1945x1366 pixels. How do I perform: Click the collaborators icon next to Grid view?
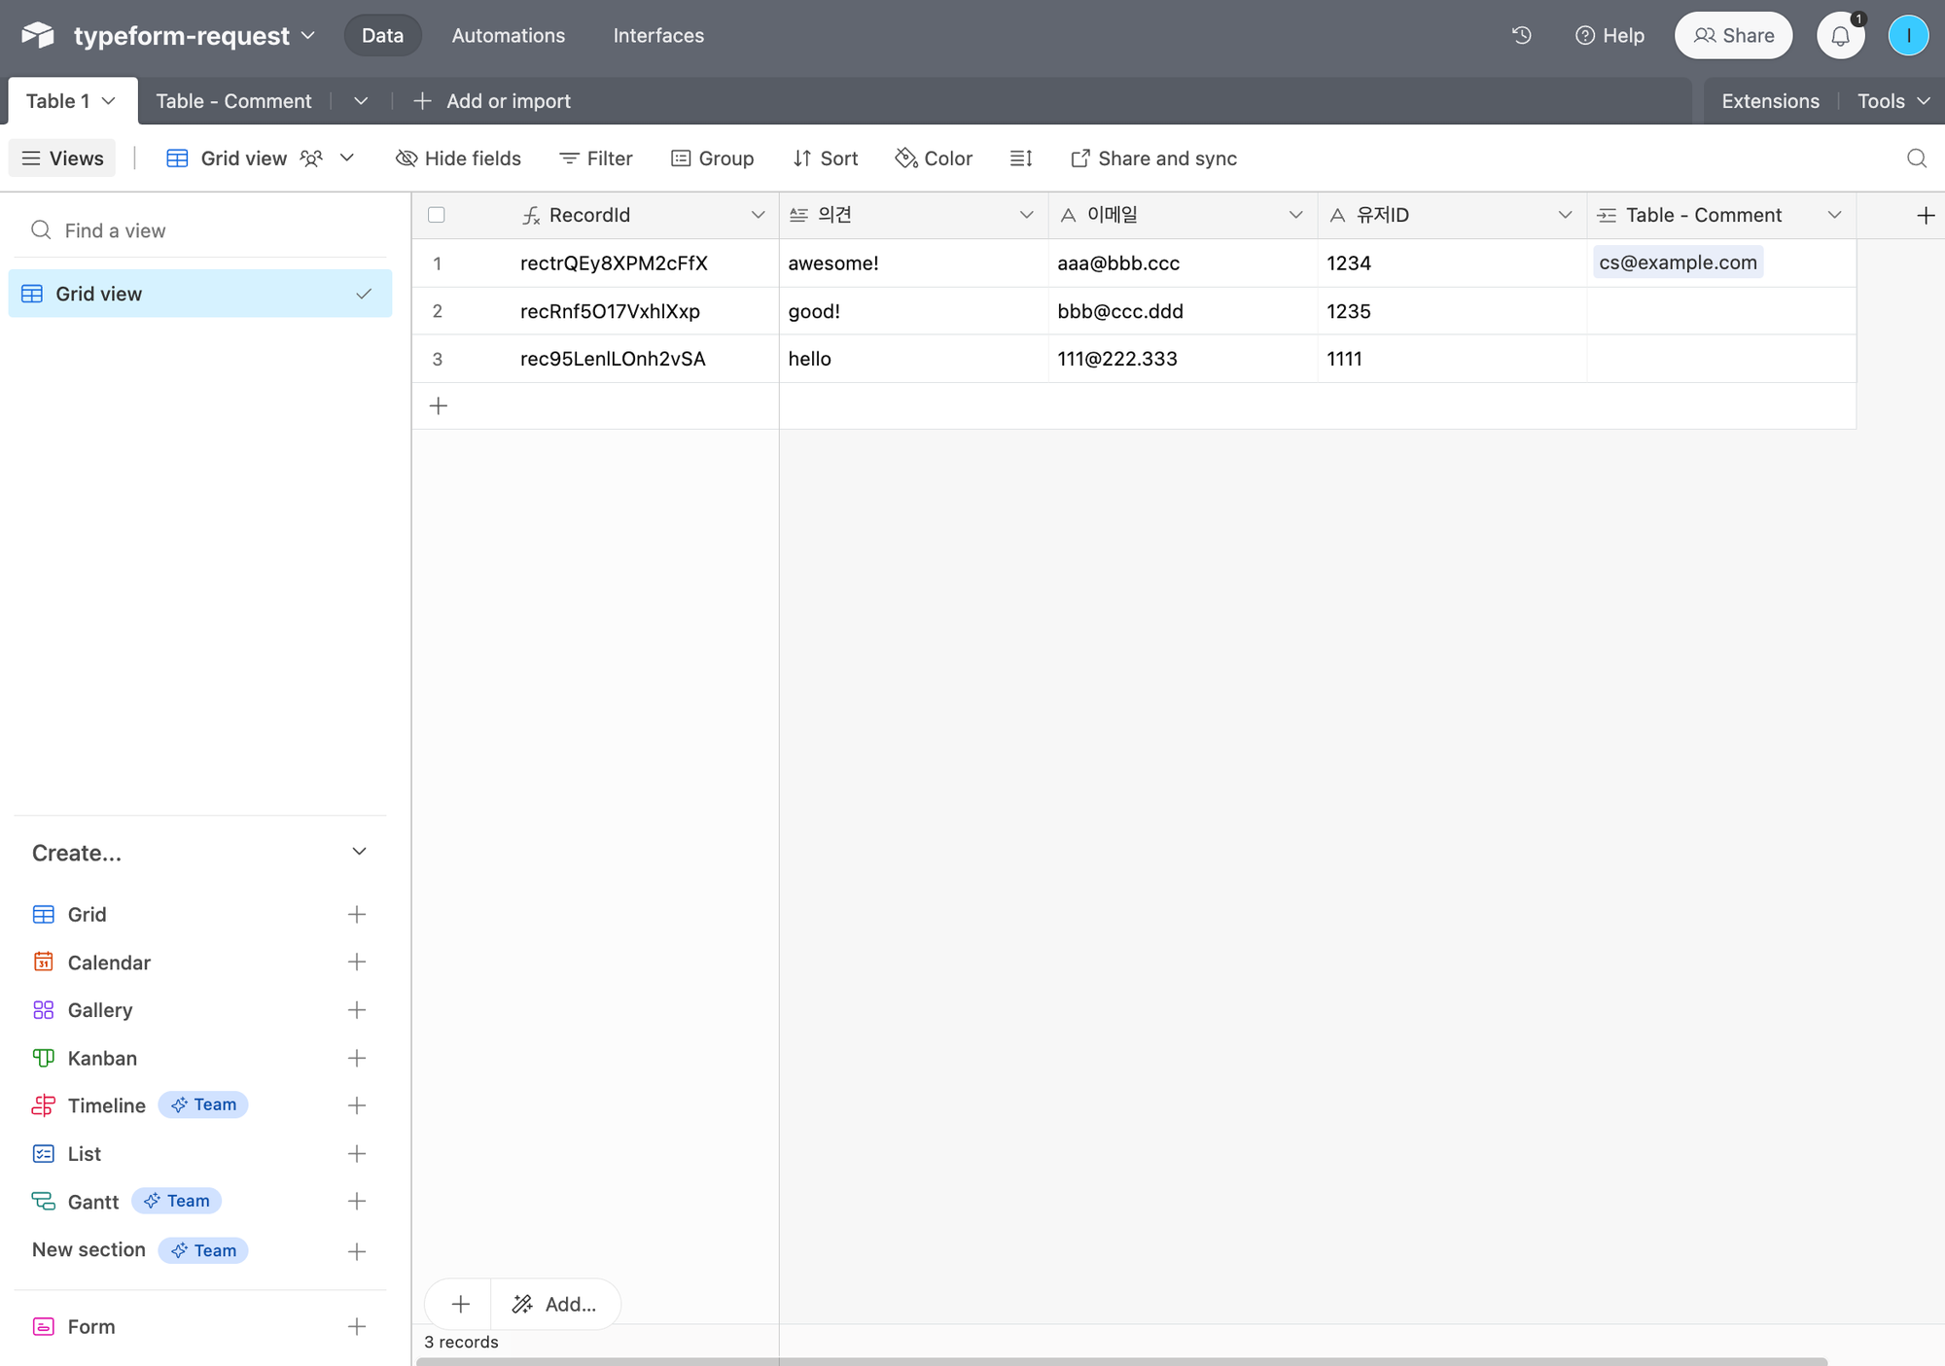(311, 158)
